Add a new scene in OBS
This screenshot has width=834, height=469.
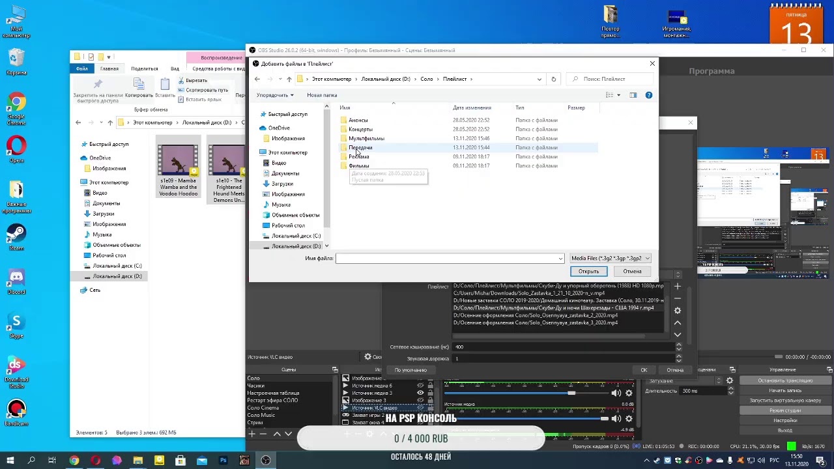click(252, 433)
